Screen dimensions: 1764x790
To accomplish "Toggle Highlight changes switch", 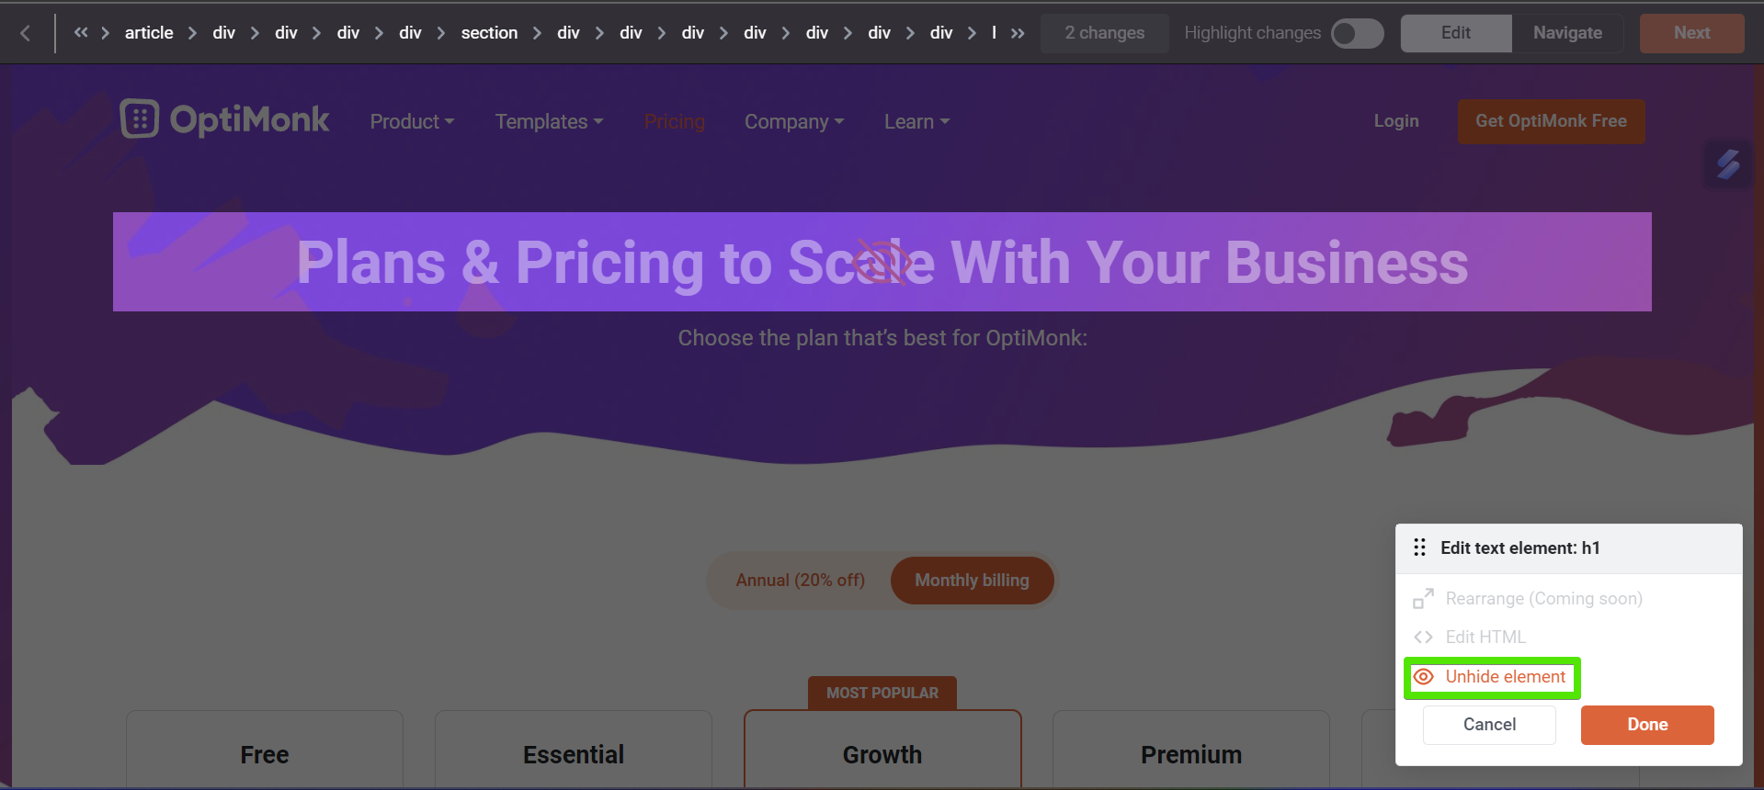I will click(x=1357, y=33).
